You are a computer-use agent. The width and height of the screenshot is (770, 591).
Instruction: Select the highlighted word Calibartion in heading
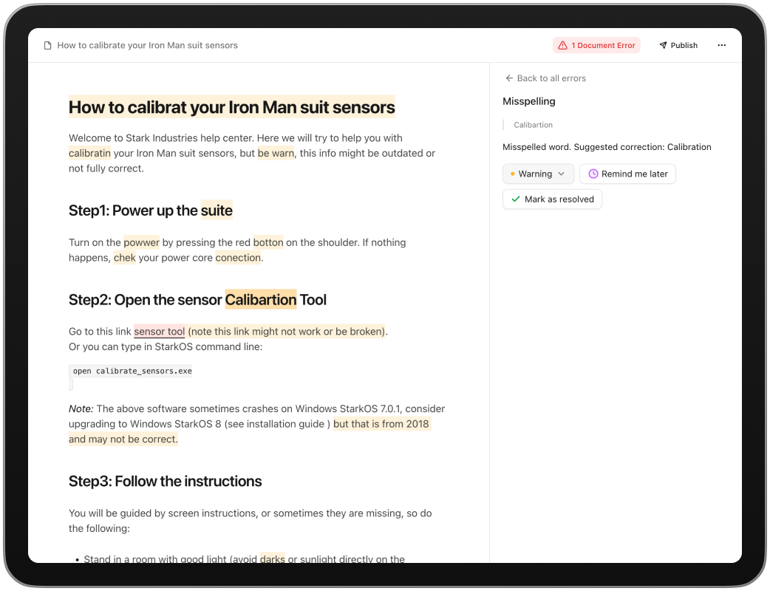tap(261, 299)
